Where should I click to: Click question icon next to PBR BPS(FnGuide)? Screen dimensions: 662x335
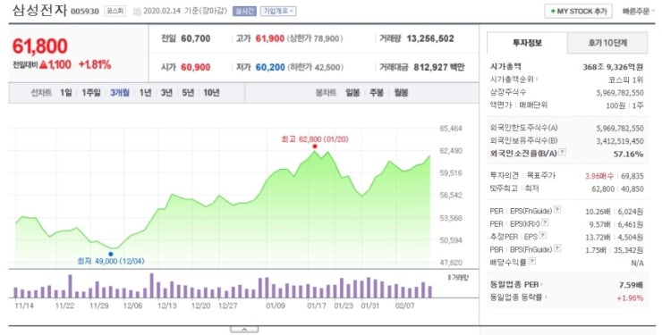point(557,248)
